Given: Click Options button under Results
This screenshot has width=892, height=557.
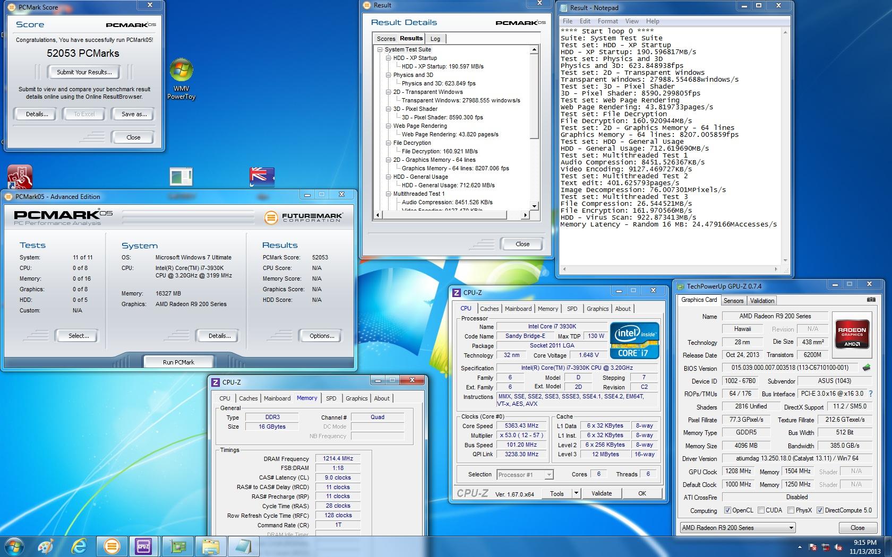Looking at the screenshot, I should tap(322, 336).
